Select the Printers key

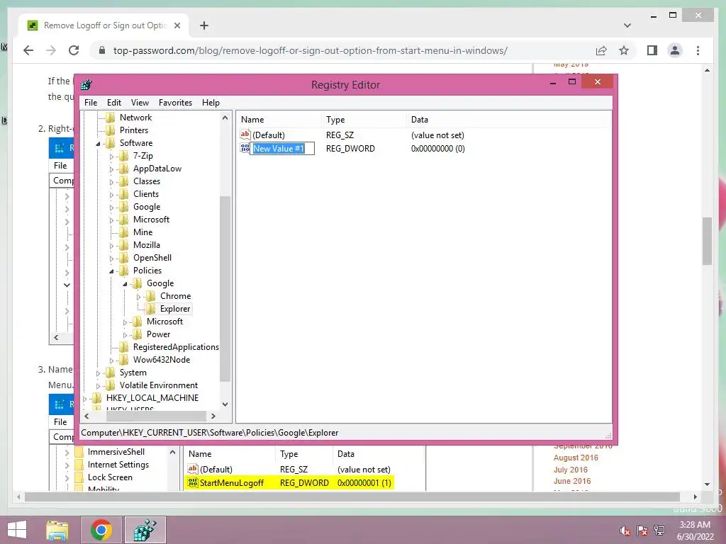[x=134, y=130]
